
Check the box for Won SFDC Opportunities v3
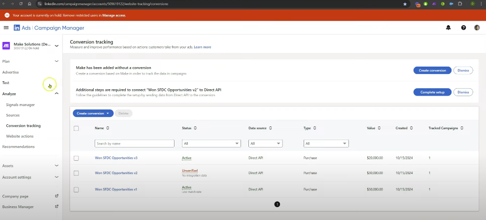pyautogui.click(x=76, y=158)
